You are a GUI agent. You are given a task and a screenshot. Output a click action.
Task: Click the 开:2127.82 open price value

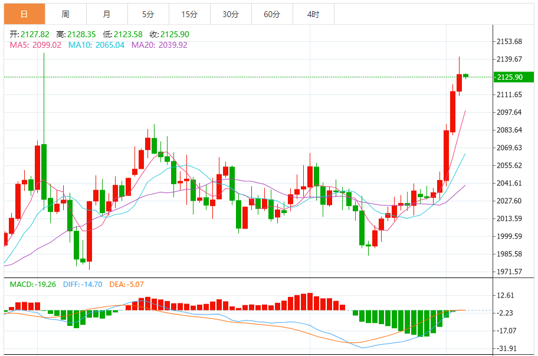click(x=29, y=34)
